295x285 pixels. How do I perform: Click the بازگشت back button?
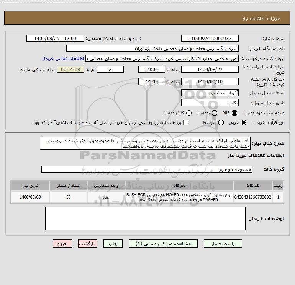(88, 243)
